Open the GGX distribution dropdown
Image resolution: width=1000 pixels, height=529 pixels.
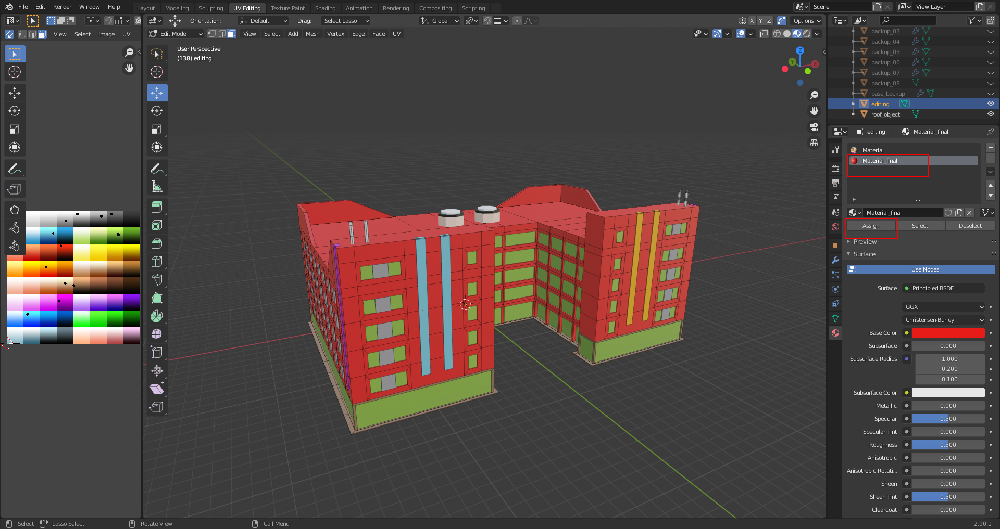click(943, 307)
